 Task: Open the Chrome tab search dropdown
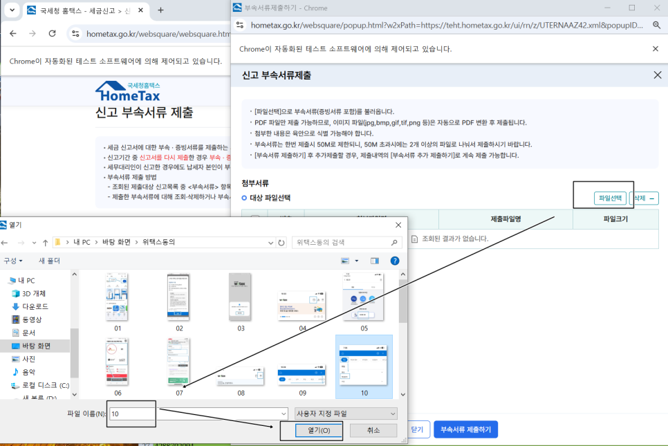click(12, 10)
